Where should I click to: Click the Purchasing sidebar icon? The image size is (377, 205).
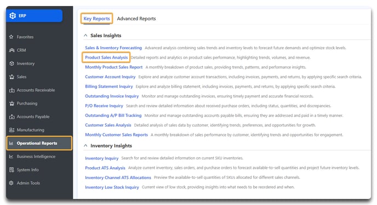pos(12,104)
